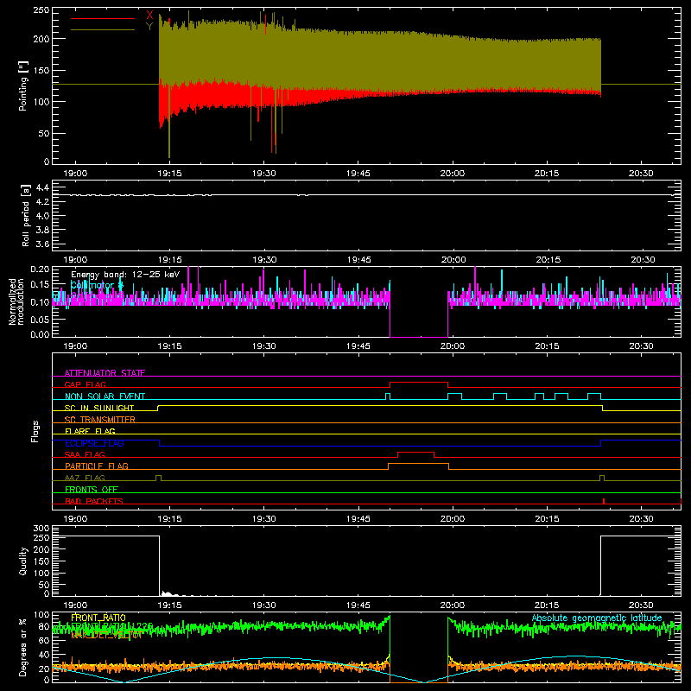Image resolution: width=691 pixels, height=691 pixels.
Task: Click the 19:30 tick under the modulation plot
Action: point(264,346)
